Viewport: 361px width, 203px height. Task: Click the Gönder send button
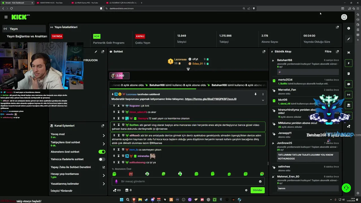[x=257, y=190]
